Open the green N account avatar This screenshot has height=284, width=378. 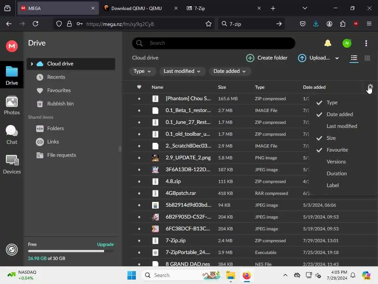point(347,43)
